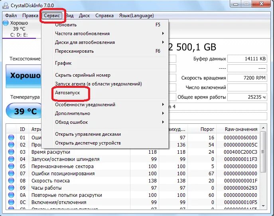This screenshot has height=216, width=274.
Task: Click status icon for Время раскрутки
Action: 11,152
